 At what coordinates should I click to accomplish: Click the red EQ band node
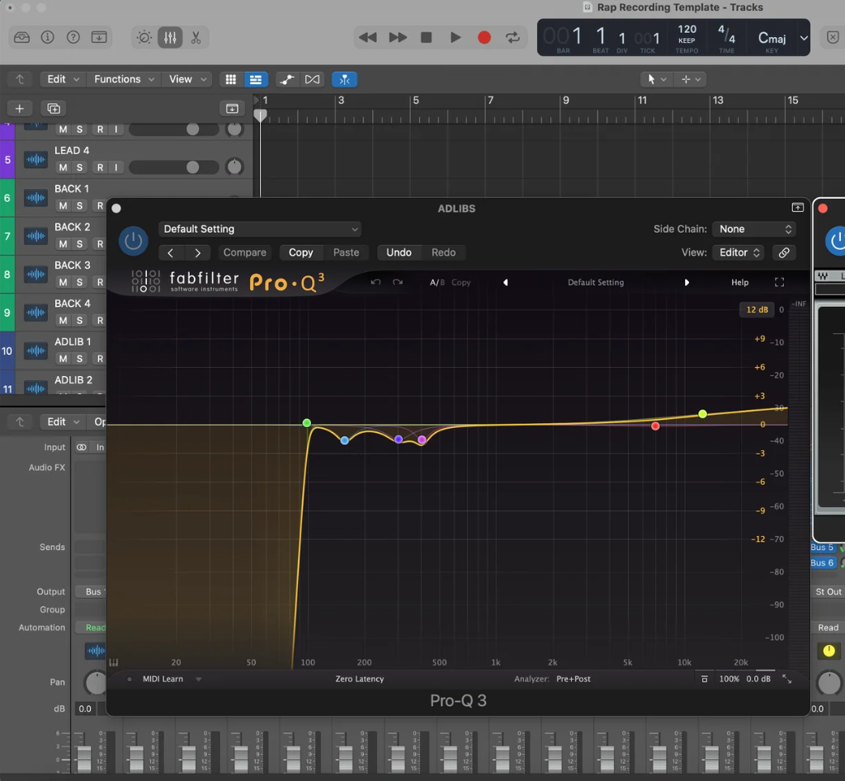(655, 426)
